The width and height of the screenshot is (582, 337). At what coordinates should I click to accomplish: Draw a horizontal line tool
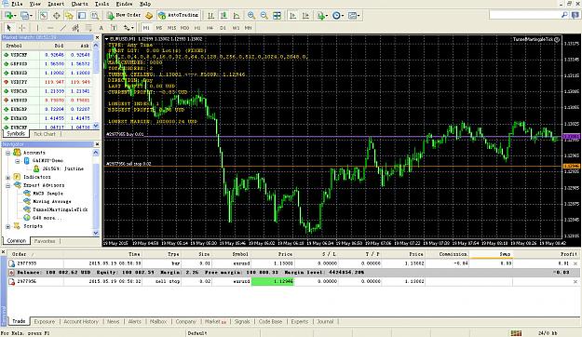50,28
